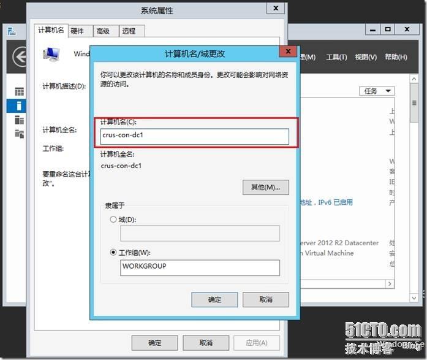Image resolution: width=427 pixels, height=360 pixels.
Task: Click the 'Server 2012 R2 Datacenter' text
Action: point(339,243)
